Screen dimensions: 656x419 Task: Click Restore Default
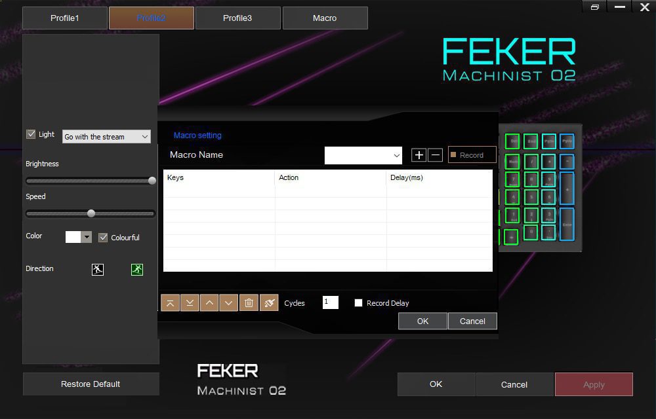91,384
